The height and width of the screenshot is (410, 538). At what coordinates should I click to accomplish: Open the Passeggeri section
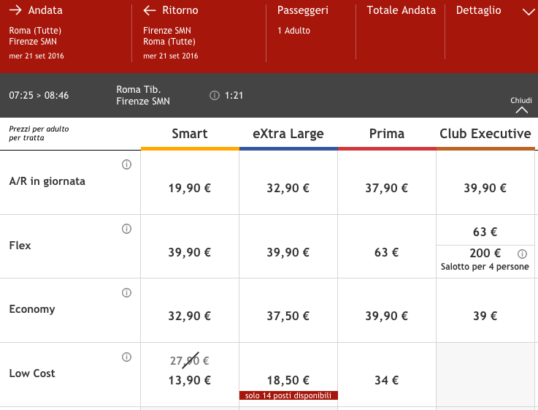303,10
